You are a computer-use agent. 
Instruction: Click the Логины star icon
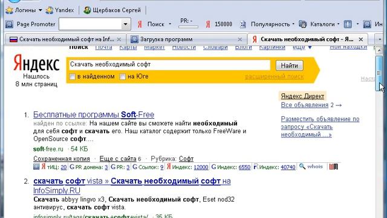(x=9, y=10)
